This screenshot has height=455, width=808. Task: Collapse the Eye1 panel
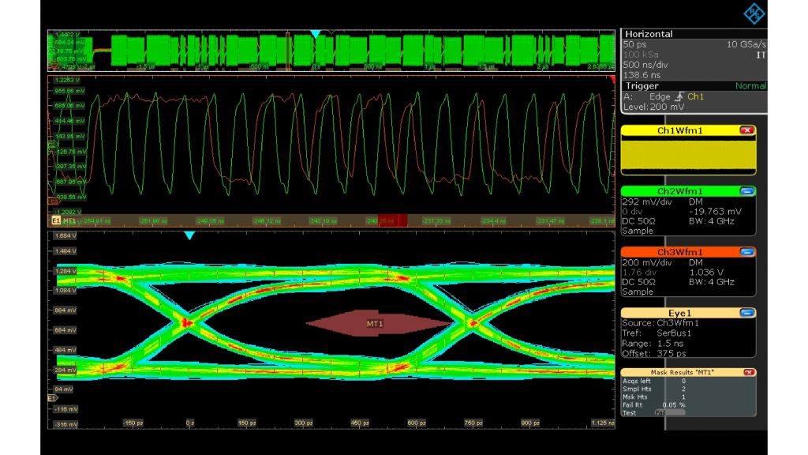click(746, 312)
